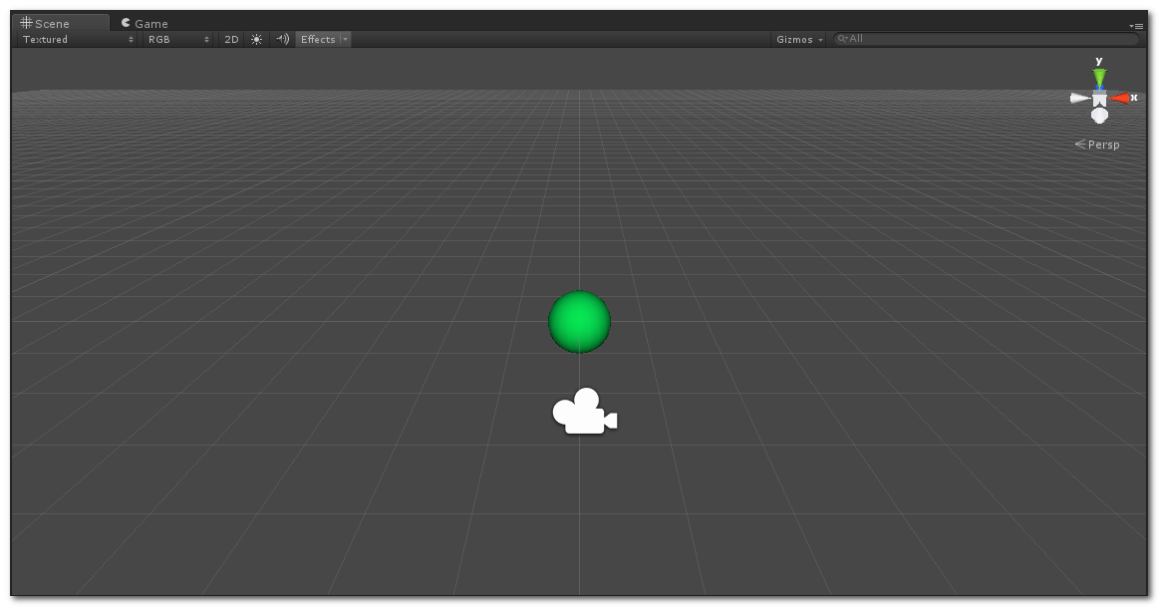This screenshot has height=607, width=1159.
Task: Toggle the Persp projection label
Action: (x=1097, y=145)
